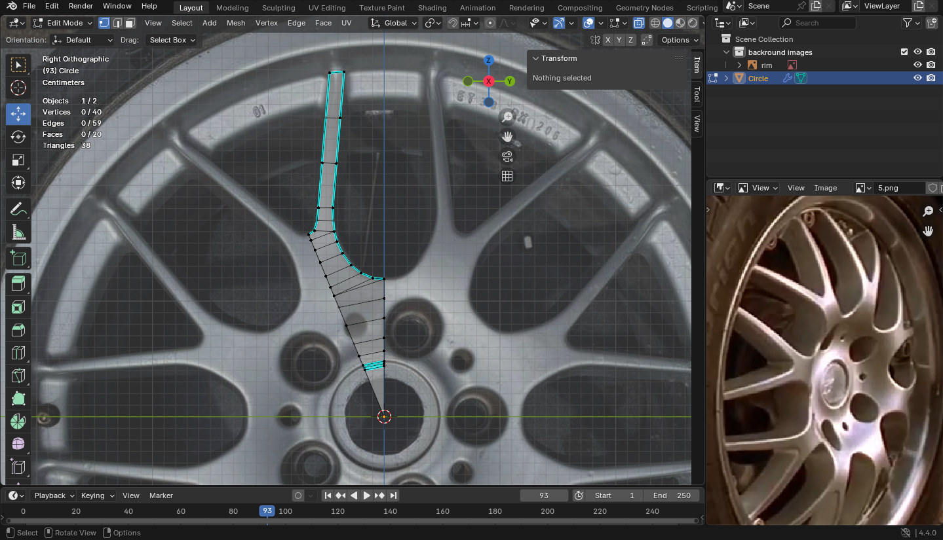Select the Measure tool

click(x=18, y=232)
